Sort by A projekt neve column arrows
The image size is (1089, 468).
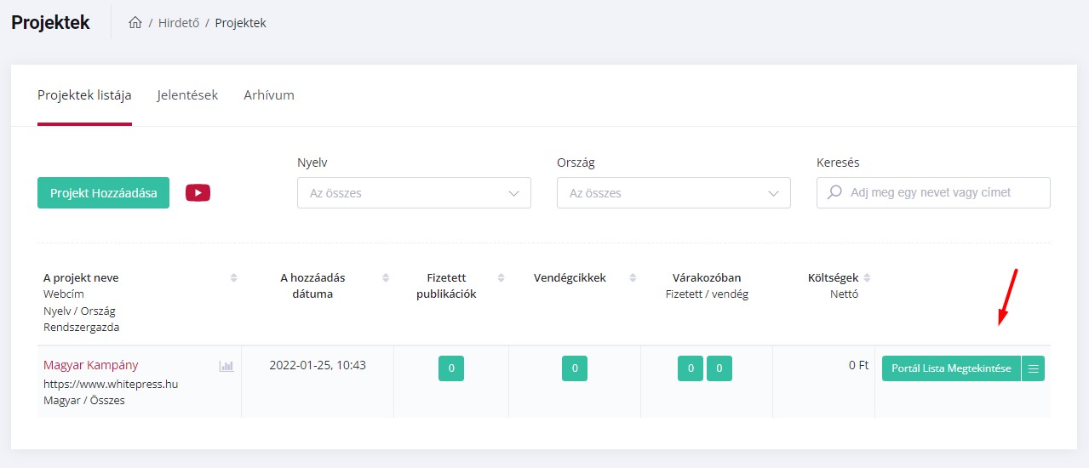[233, 278]
